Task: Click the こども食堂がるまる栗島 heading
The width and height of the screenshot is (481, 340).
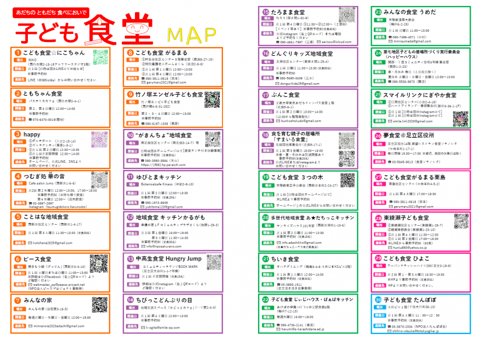Action: click(x=414, y=177)
